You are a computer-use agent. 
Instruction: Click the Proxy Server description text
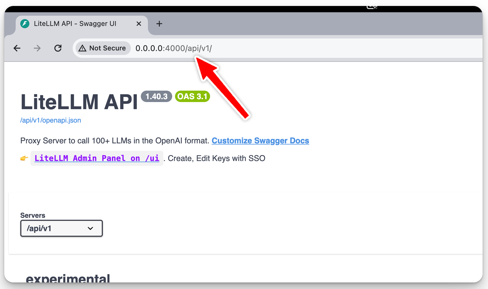pyautogui.click(x=115, y=141)
